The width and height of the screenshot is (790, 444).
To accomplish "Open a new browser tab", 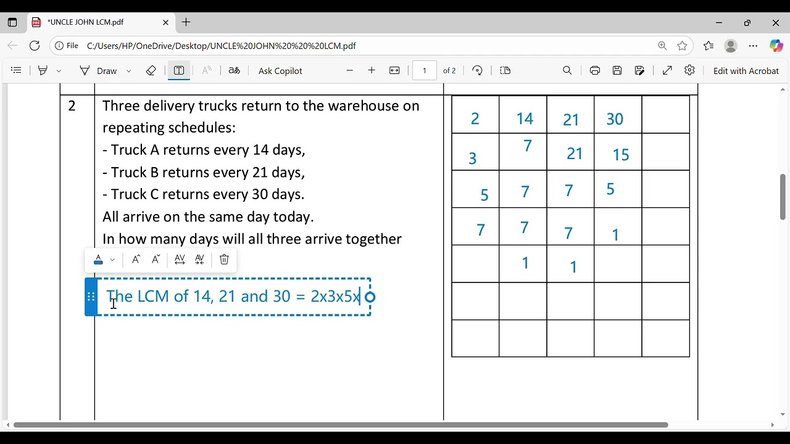I will (186, 22).
